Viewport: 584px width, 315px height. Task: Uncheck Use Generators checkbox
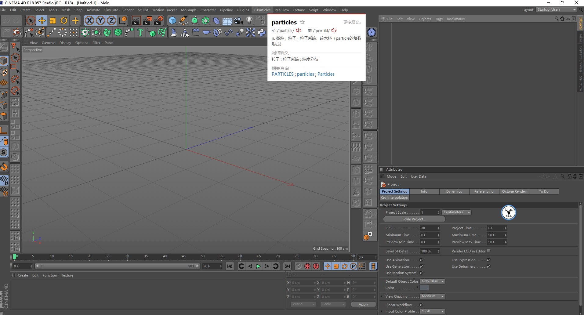click(x=421, y=266)
